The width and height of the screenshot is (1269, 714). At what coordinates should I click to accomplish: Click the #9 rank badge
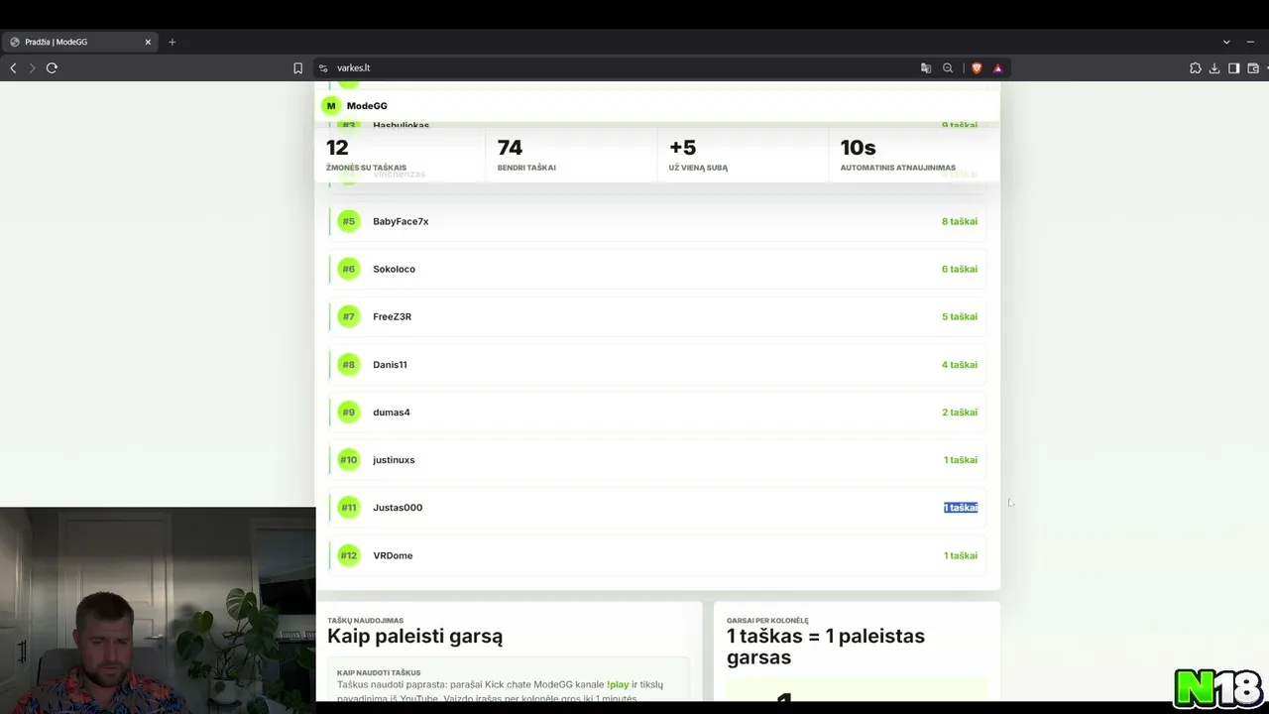349,413
